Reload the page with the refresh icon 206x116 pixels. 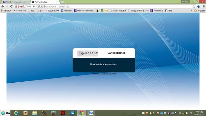pos(11,6)
